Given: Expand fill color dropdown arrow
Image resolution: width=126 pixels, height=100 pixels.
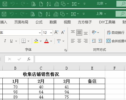Looking at the screenshot, I should click(41, 41).
